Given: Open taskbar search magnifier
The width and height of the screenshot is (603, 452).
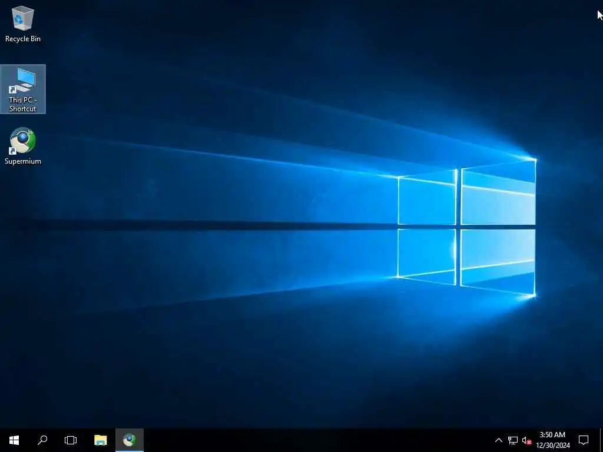Looking at the screenshot, I should tap(42, 440).
